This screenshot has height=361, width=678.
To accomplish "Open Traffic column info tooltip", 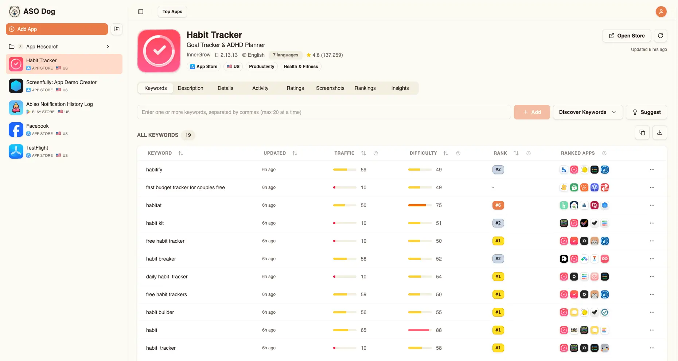I will click(x=376, y=153).
